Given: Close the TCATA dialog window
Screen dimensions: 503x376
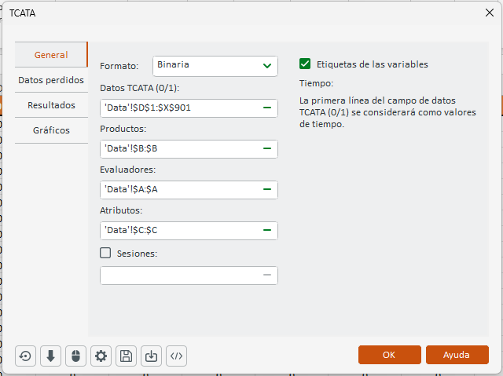Looking at the screenshot, I should click(x=490, y=13).
